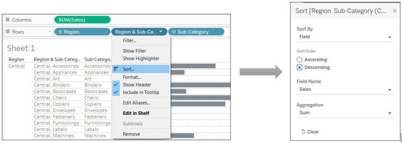
Task: Click the Central, Binders row label
Action: [x=52, y=85]
